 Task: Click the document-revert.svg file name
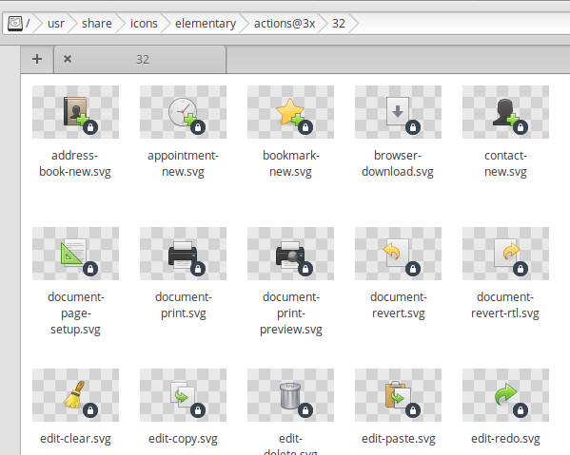point(399,305)
